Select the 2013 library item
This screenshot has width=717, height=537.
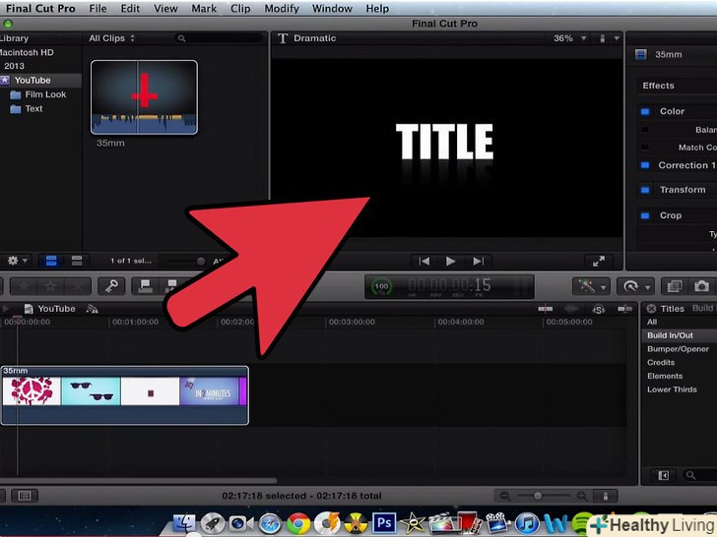click(14, 66)
